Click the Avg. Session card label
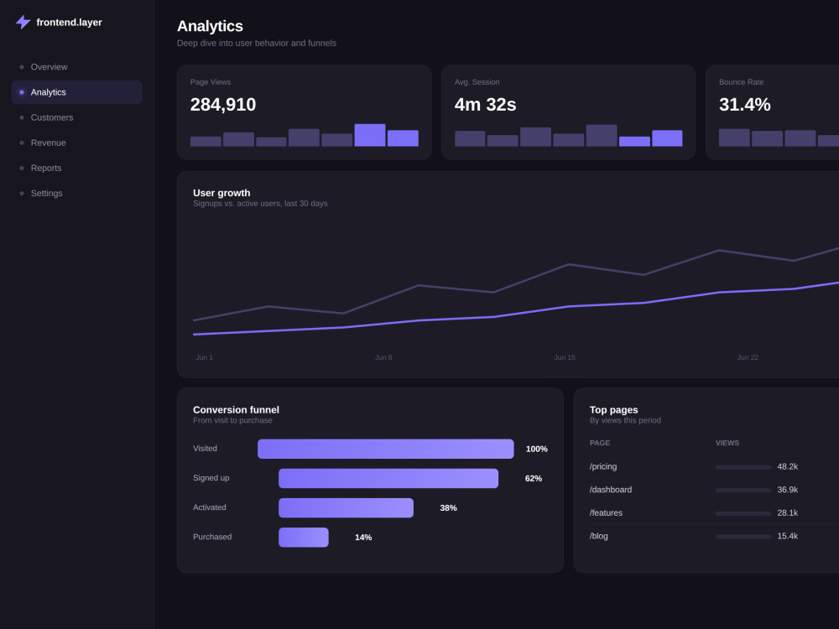 (477, 82)
